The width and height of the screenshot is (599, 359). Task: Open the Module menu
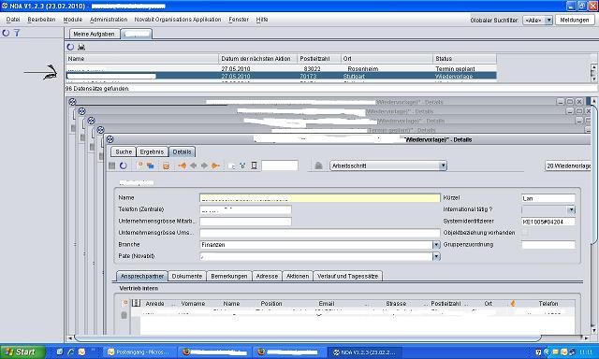point(73,20)
